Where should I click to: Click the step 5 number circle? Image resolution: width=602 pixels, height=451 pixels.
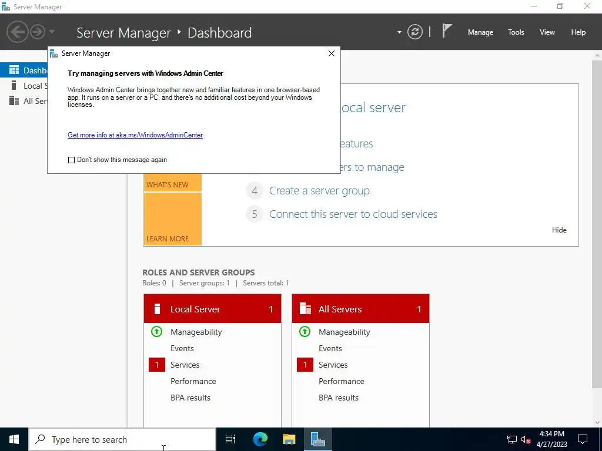[255, 214]
